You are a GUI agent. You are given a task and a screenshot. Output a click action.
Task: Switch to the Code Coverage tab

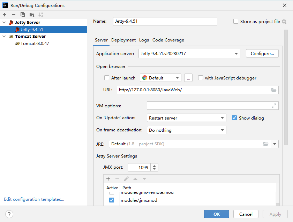[x=168, y=40]
